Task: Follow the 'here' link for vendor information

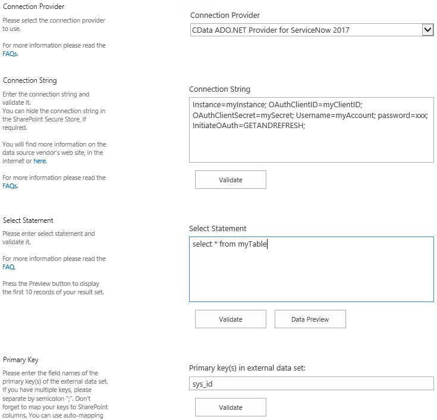Action: click(40, 161)
